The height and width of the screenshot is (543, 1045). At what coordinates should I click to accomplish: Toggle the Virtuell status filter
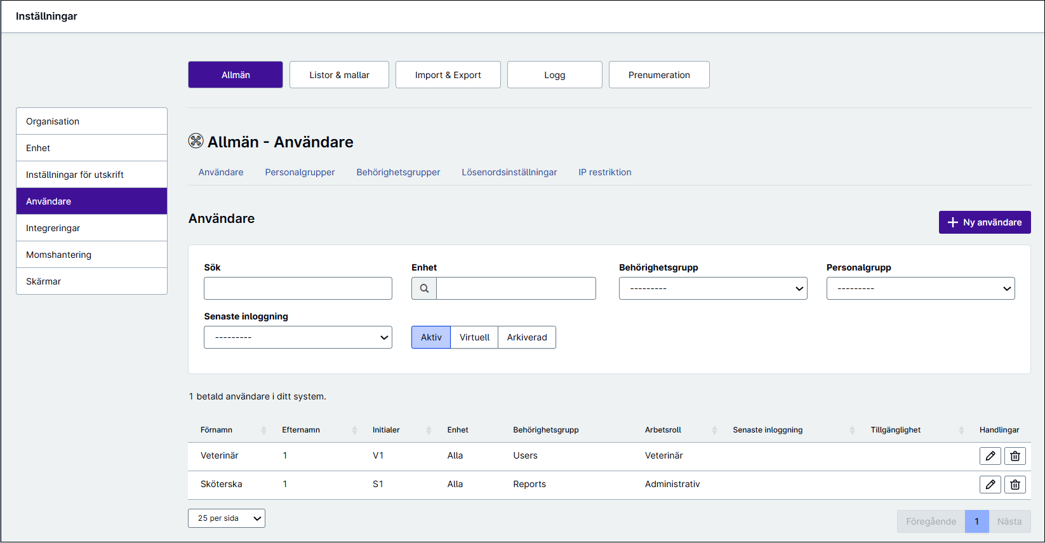click(474, 337)
